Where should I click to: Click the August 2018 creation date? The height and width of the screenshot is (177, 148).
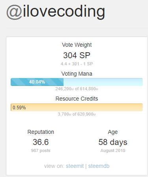[x=113, y=150]
